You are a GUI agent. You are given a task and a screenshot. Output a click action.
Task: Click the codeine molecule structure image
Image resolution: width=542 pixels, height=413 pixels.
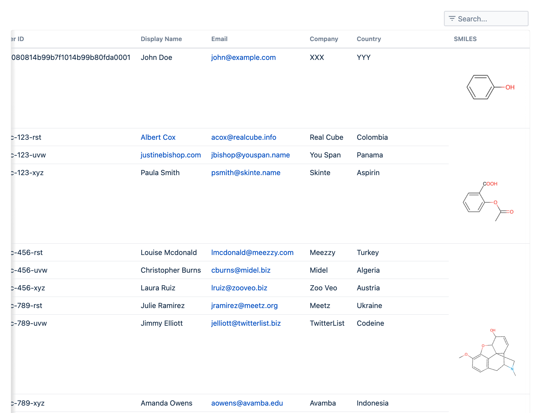[488, 353]
